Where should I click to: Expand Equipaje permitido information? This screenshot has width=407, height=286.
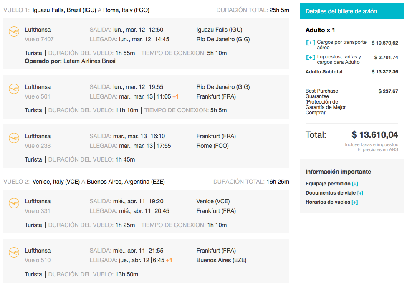(355, 184)
